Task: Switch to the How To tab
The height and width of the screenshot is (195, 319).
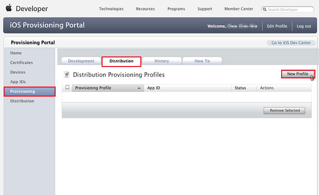Action: [202, 61]
